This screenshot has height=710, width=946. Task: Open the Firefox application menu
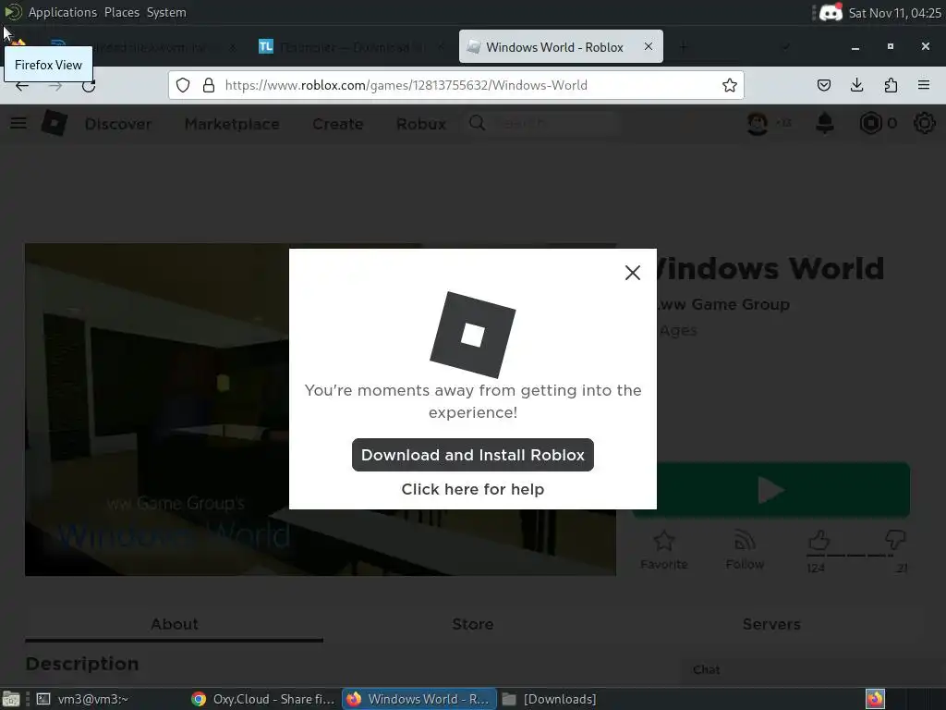[924, 85]
